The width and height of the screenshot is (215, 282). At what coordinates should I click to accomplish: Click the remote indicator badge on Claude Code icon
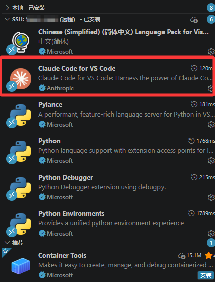click(x=12, y=86)
